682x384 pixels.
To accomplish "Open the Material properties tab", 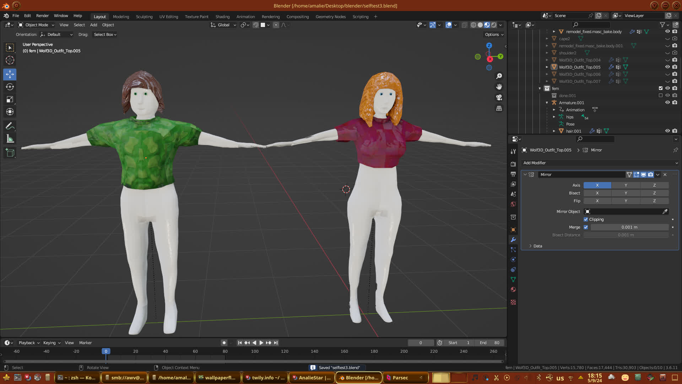I will [513, 289].
